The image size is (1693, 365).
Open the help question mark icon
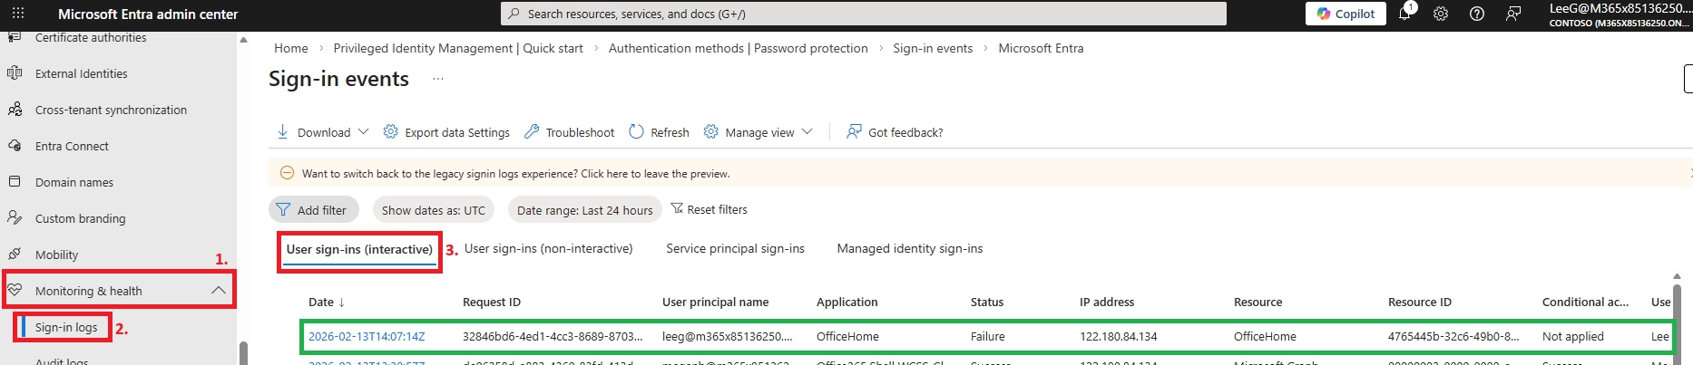1477,14
